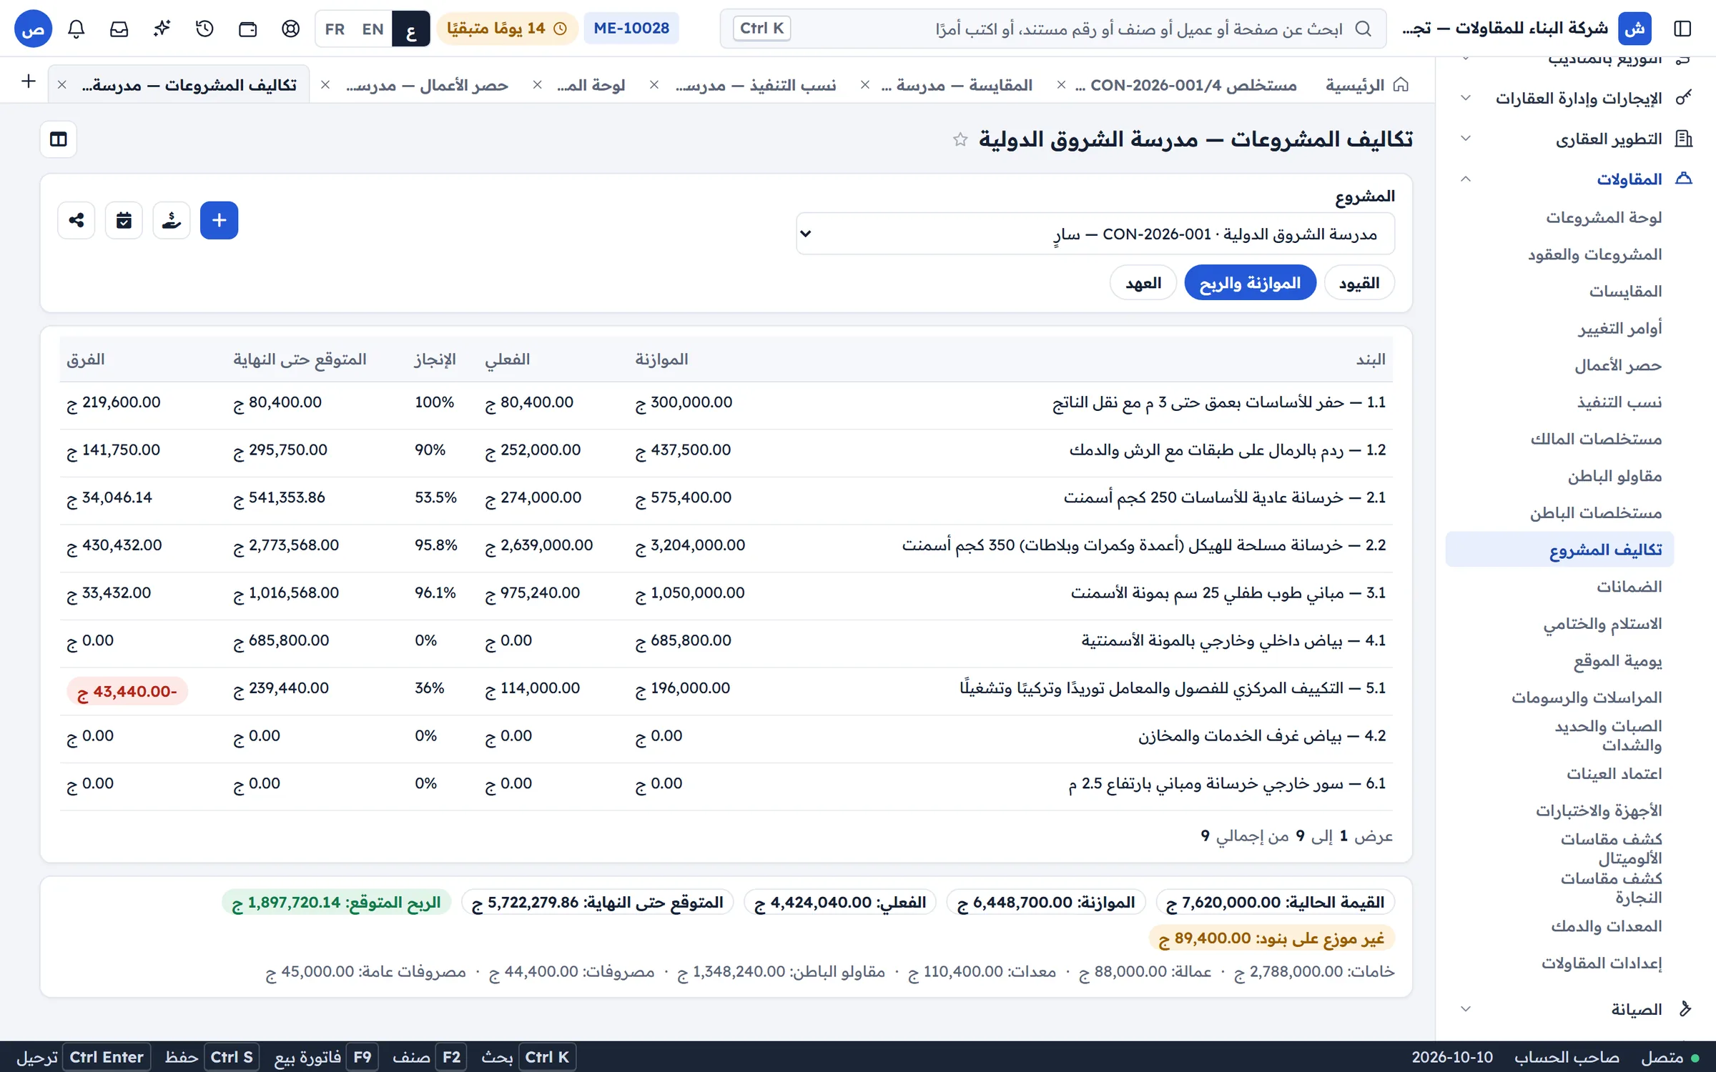Star the project costs page as favorite
The width and height of the screenshot is (1716, 1072).
coord(960,139)
